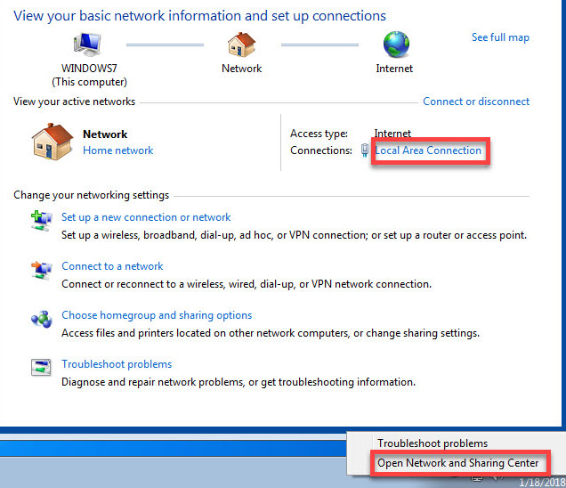Click 'Set up a wireless, broadband' description

click(x=295, y=235)
